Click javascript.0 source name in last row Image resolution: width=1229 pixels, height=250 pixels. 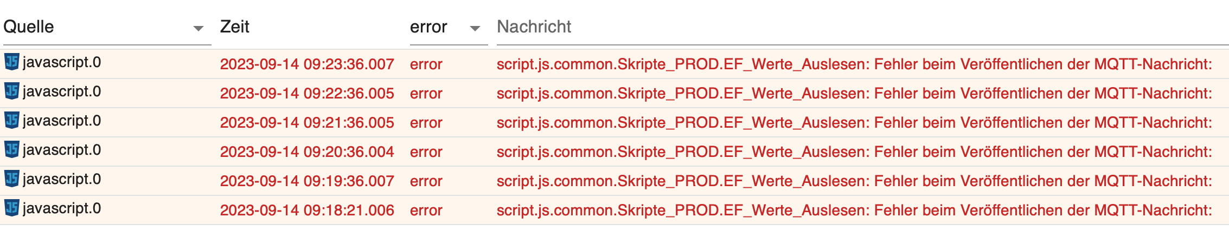62,208
